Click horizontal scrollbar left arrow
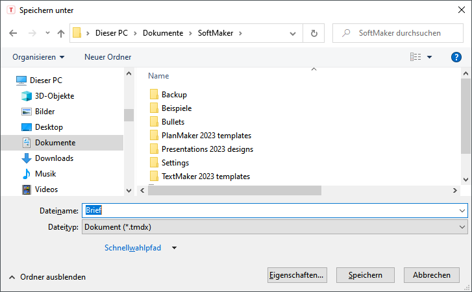The height and width of the screenshot is (292, 472). tap(142, 190)
